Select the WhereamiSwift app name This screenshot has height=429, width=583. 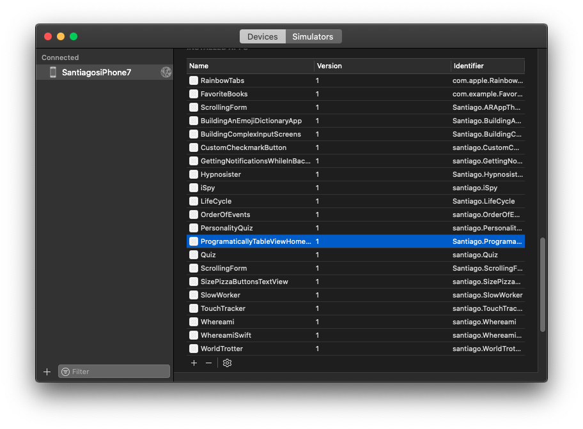pyautogui.click(x=226, y=335)
